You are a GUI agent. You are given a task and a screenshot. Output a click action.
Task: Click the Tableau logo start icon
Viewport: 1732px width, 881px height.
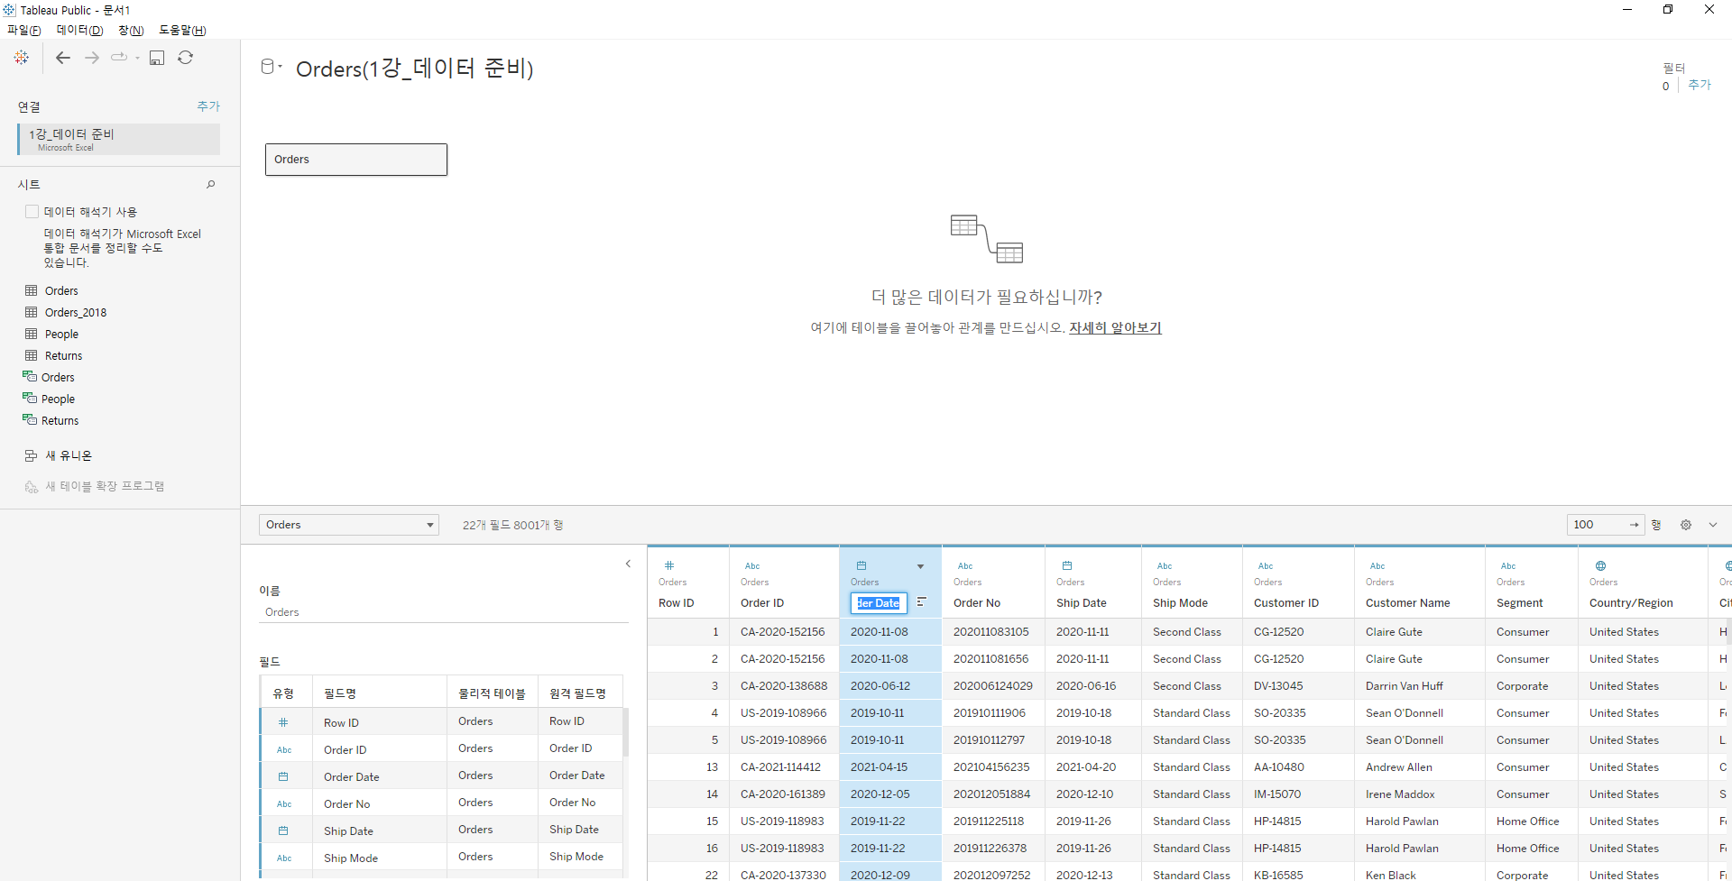pos(22,58)
